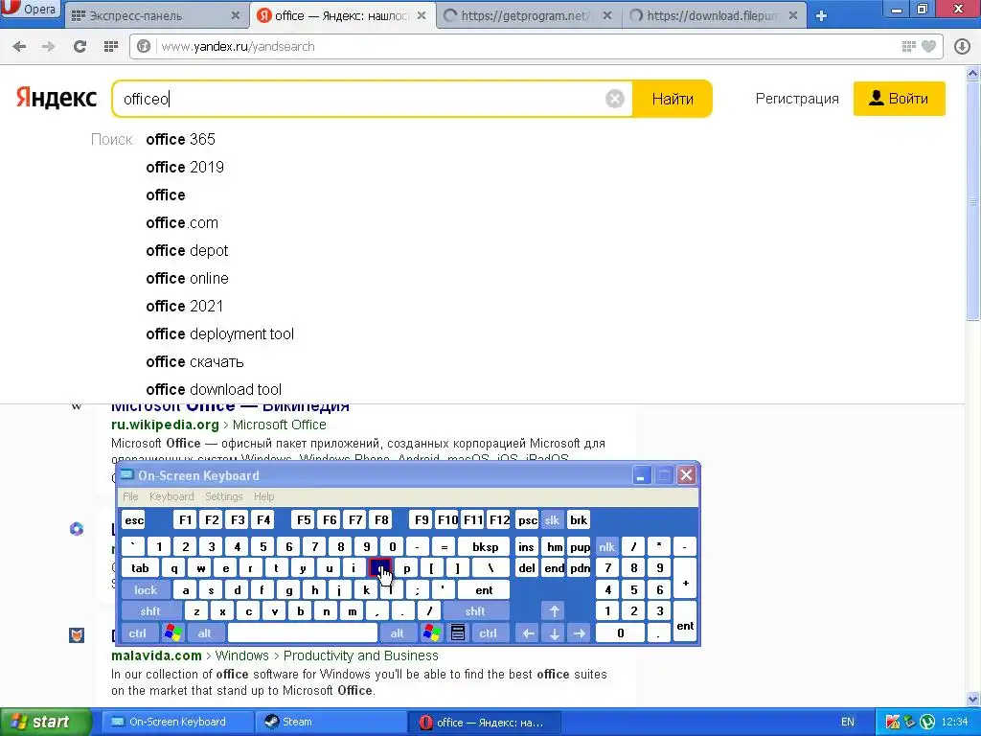Viewport: 981px width, 736px height.
Task: Click the Яндекс logo
Action: pos(57,99)
